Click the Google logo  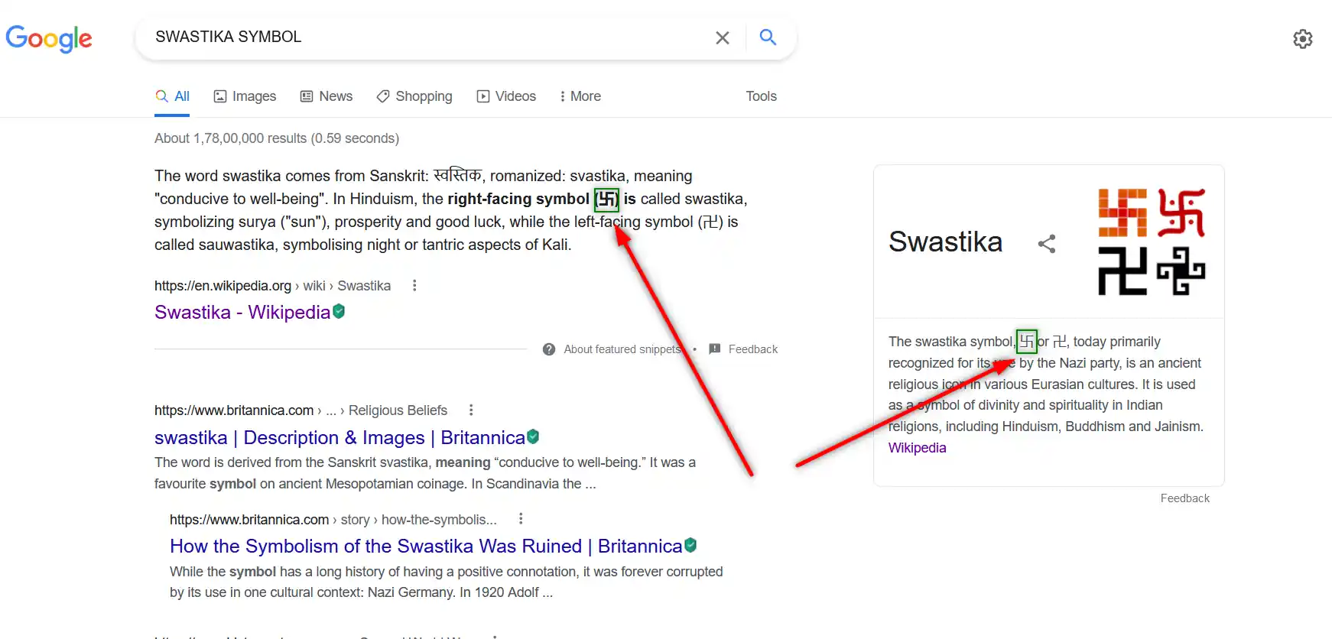pyautogui.click(x=49, y=38)
